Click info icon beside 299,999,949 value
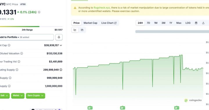 click(x=61, y=70)
